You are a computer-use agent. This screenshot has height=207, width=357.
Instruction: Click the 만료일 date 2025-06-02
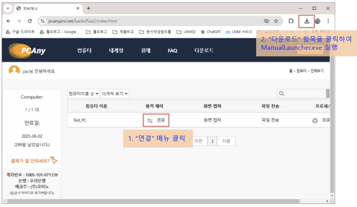tap(32, 136)
